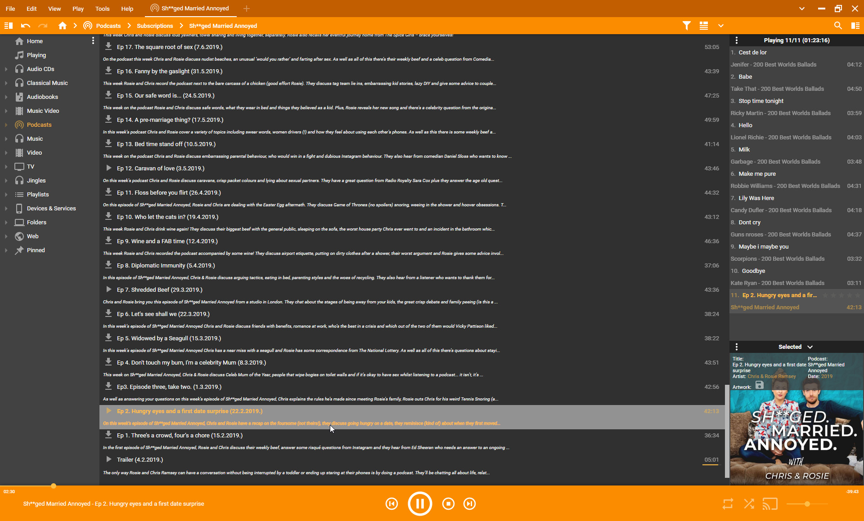This screenshot has width=864, height=521.
Task: Click save artwork floppy disk icon
Action: [x=760, y=385]
